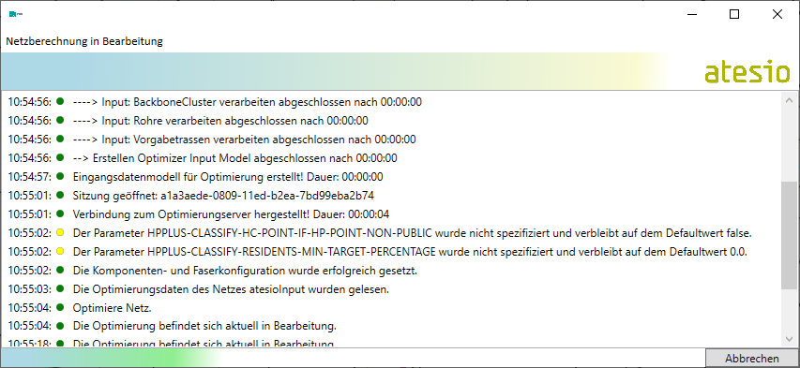
Task: Click the Abbrechen button
Action: 752,359
